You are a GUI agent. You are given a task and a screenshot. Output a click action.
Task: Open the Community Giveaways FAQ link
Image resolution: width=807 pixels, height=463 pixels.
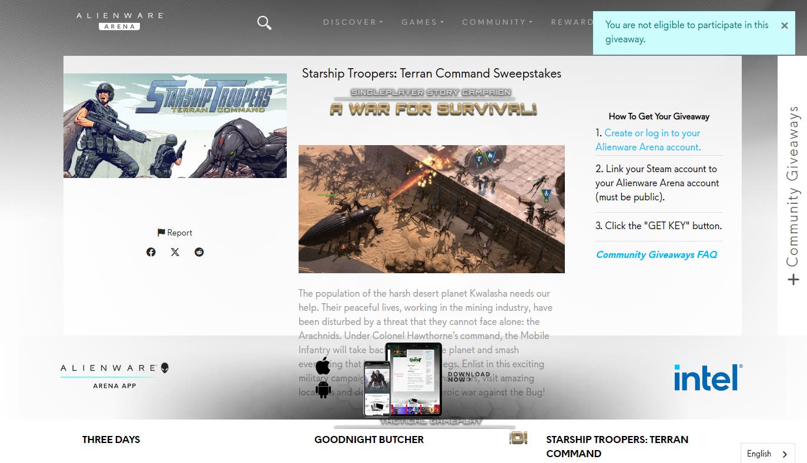tap(657, 254)
